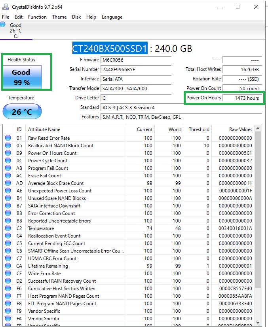Open the Theme menu
Viewport: 268px width, 327px height.
(59, 17)
